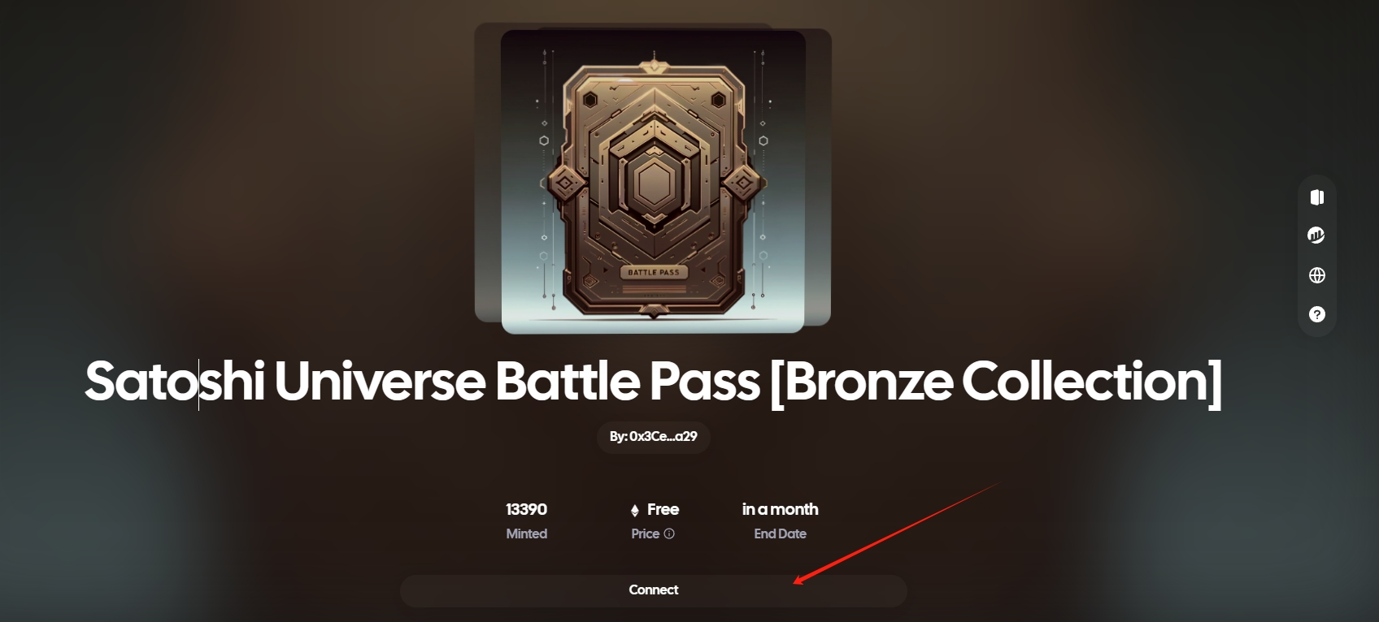Click the 'in a month' end date value
Screen dimensions: 1379x622
pyautogui.click(x=781, y=509)
